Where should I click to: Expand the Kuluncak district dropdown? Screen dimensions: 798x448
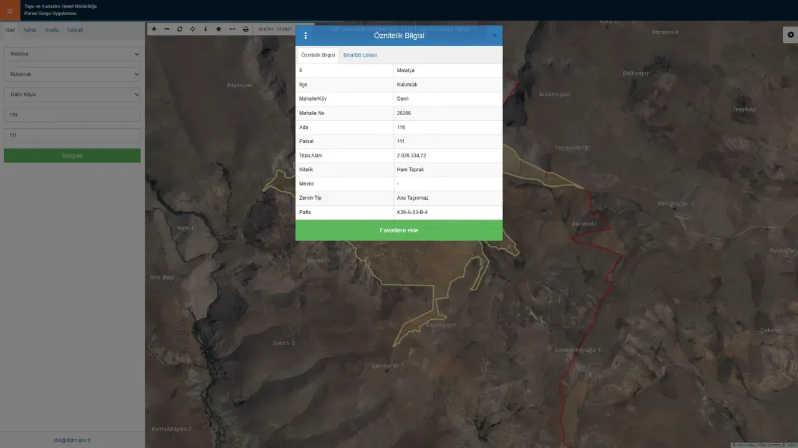point(72,74)
